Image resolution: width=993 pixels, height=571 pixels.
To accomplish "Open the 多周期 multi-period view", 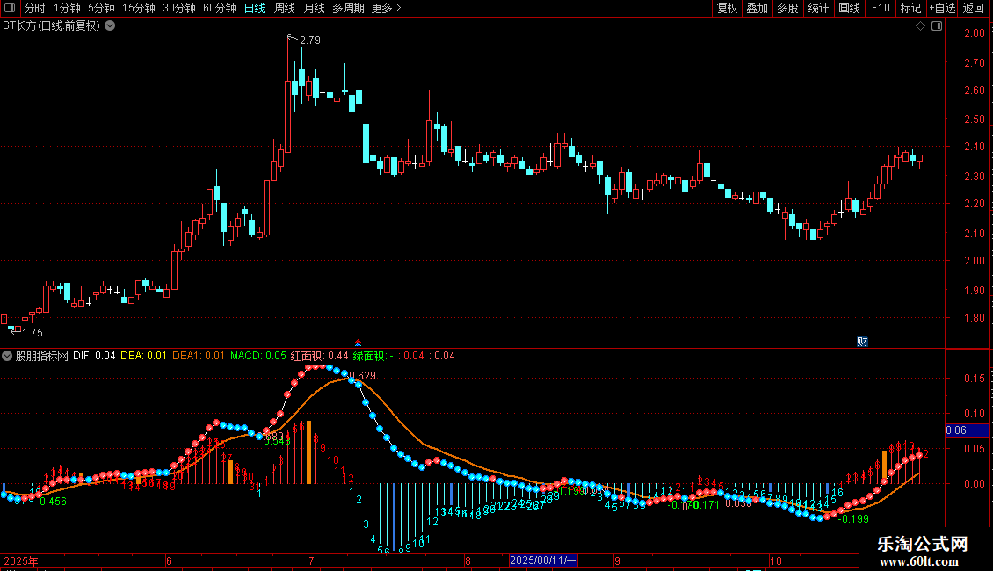I will click(x=348, y=8).
